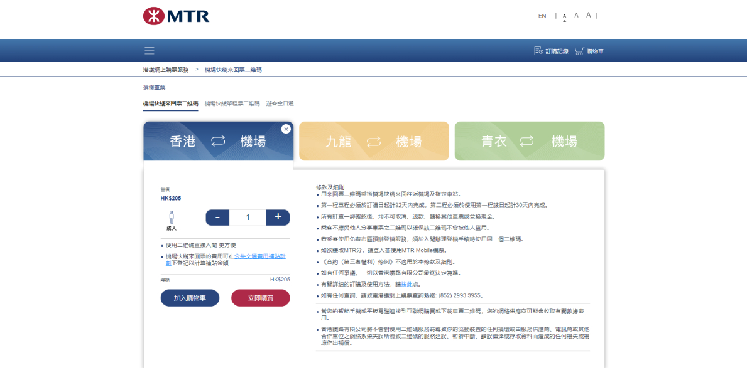Click the 立即購買 button
This screenshot has width=747, height=368.
click(x=261, y=298)
